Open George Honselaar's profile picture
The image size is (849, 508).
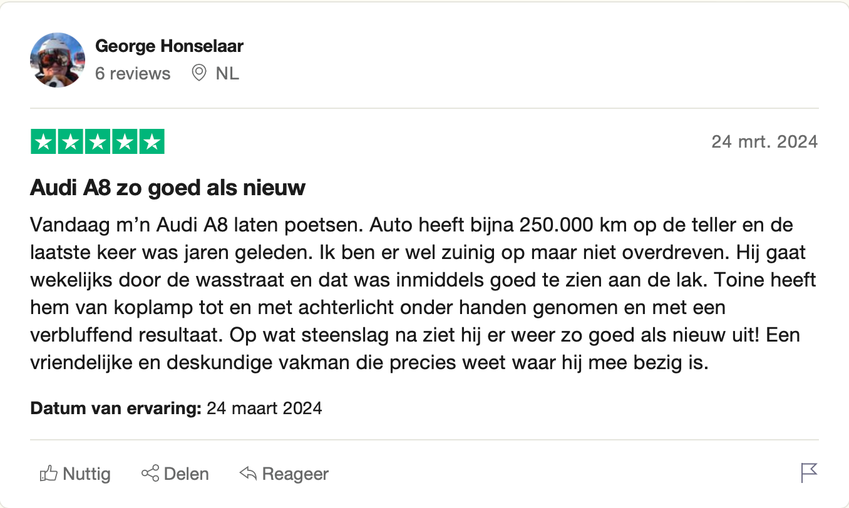58,60
